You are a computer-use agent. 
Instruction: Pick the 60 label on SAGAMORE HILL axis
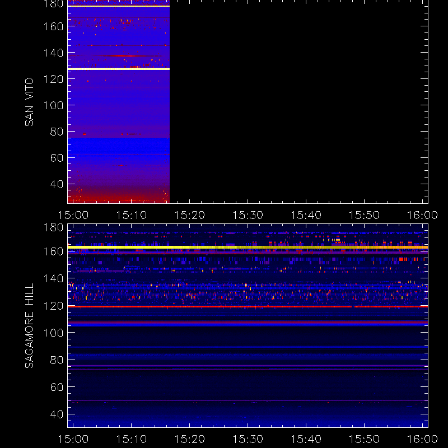coord(57,387)
